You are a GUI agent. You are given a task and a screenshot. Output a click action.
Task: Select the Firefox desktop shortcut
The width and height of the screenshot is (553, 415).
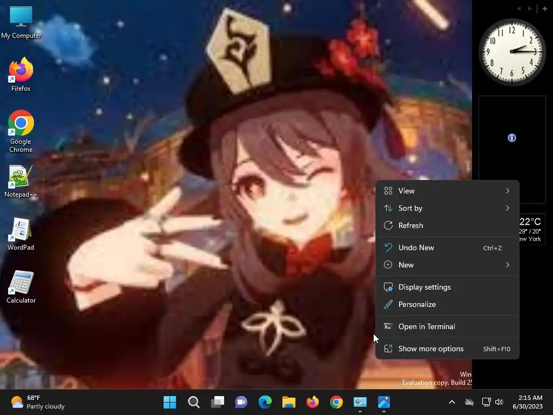pos(21,75)
